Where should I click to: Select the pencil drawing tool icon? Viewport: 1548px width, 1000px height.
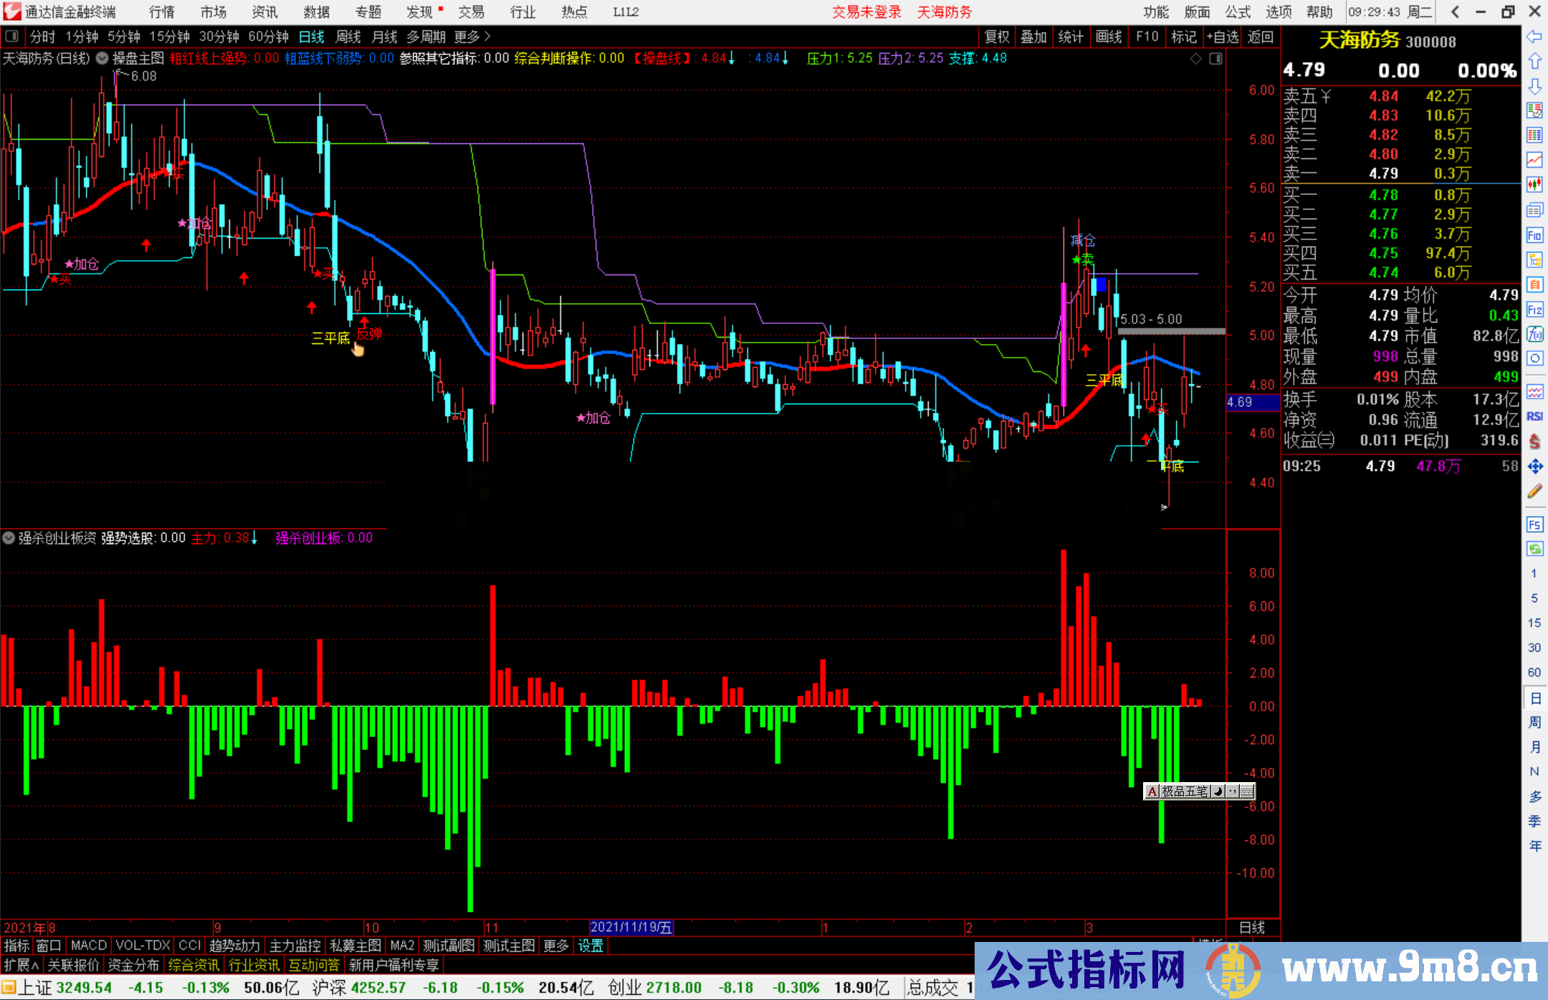1534,491
